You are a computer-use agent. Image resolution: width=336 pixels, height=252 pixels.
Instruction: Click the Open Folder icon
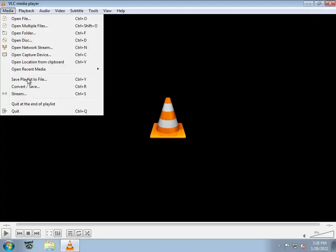coord(5,33)
